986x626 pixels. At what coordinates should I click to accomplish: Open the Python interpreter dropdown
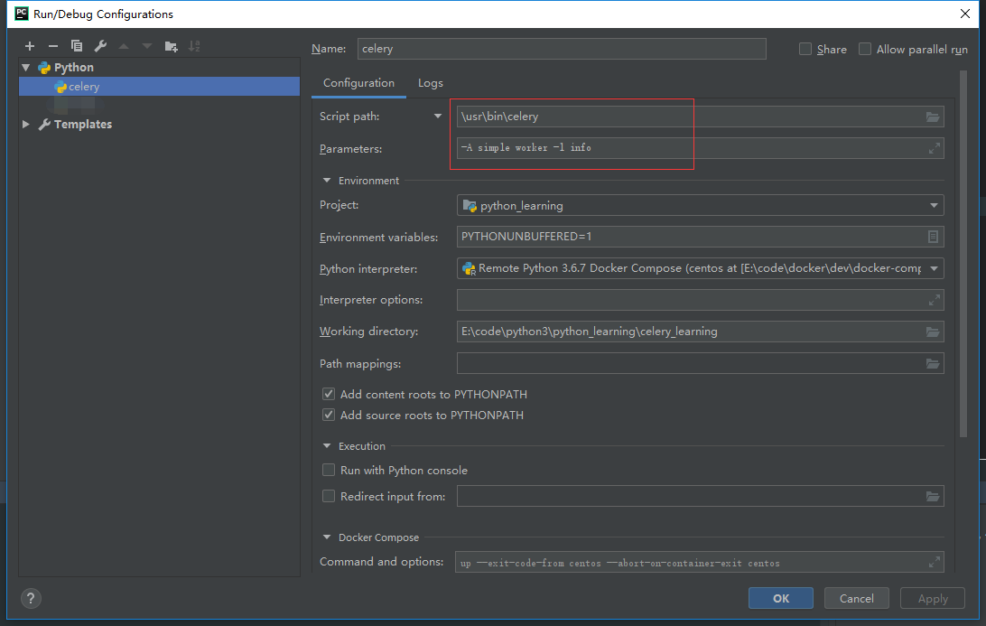[700, 268]
